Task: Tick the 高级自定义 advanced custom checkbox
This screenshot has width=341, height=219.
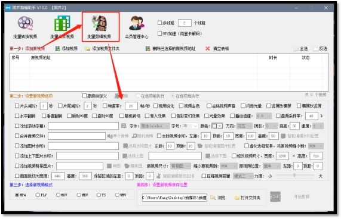Action: tap(84, 96)
